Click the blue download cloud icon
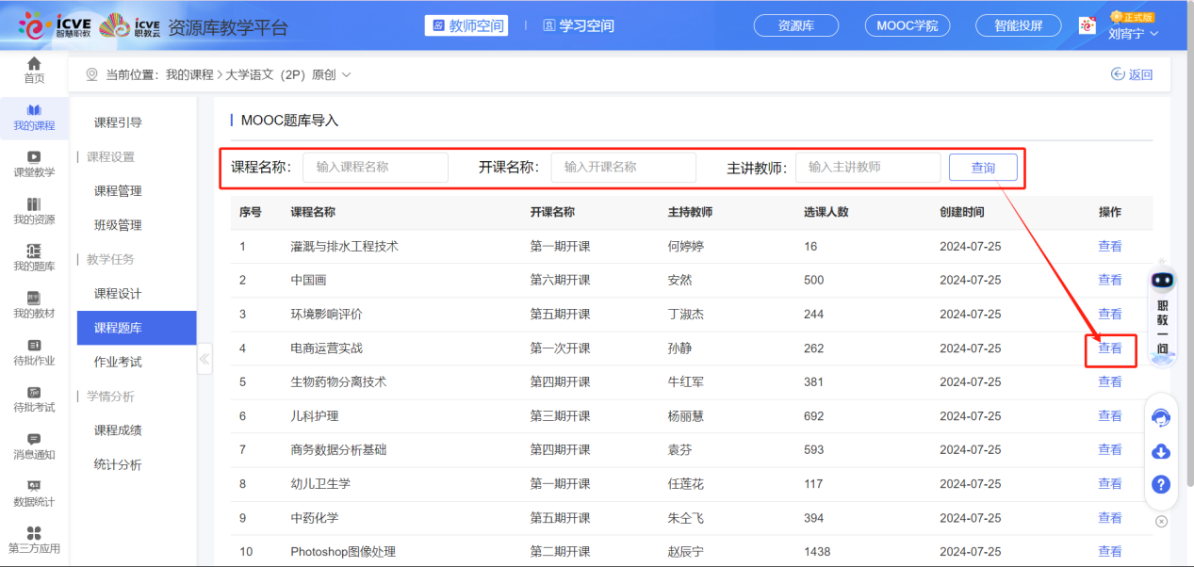1194x567 pixels. point(1161,451)
